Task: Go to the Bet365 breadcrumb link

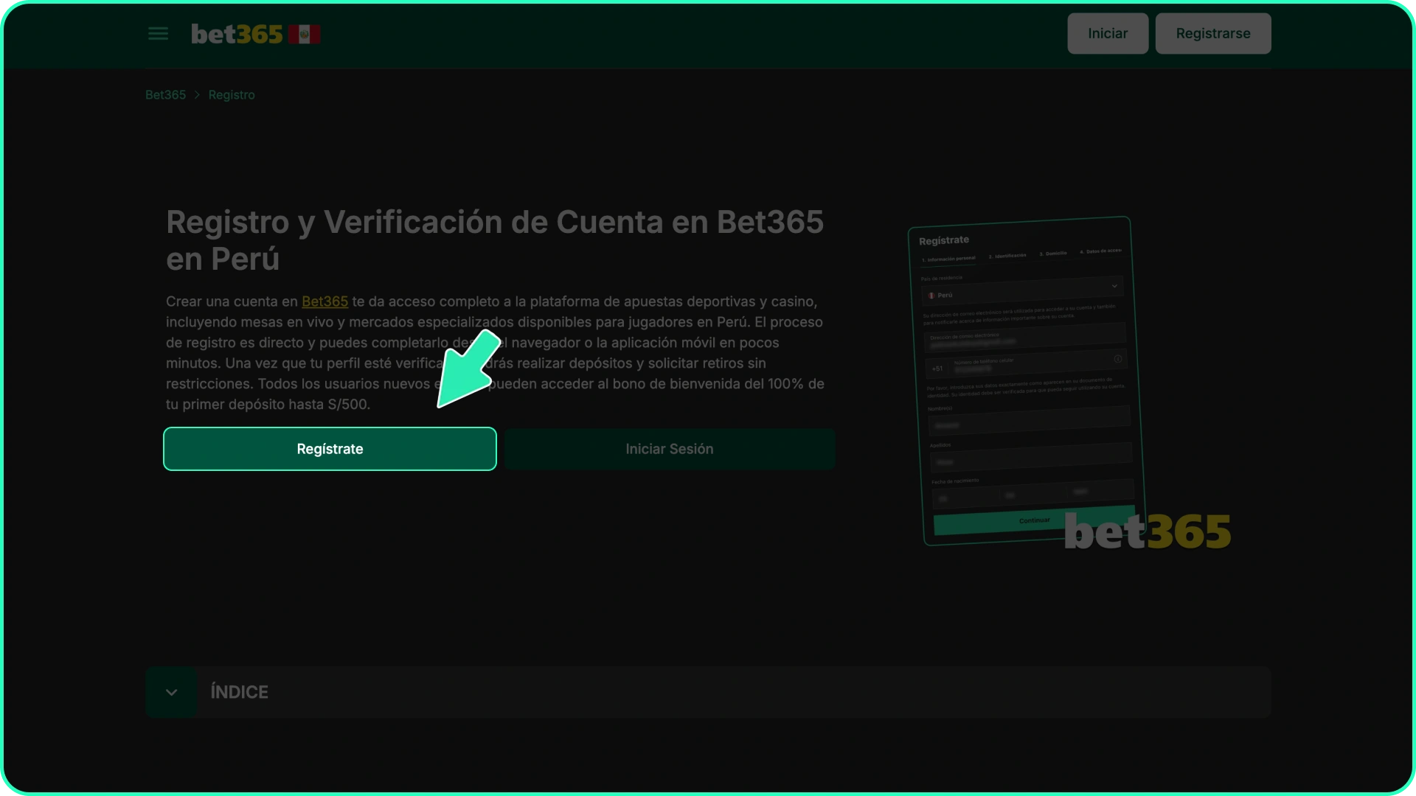Action: tap(165, 95)
